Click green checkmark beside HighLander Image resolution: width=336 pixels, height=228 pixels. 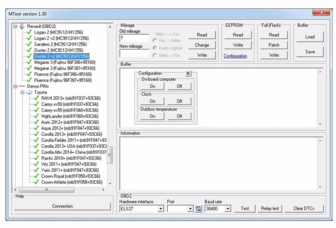coord(36,116)
